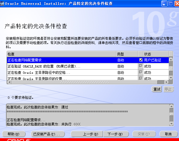
Task: Cancel the installation with 取消
Action: point(168,134)
